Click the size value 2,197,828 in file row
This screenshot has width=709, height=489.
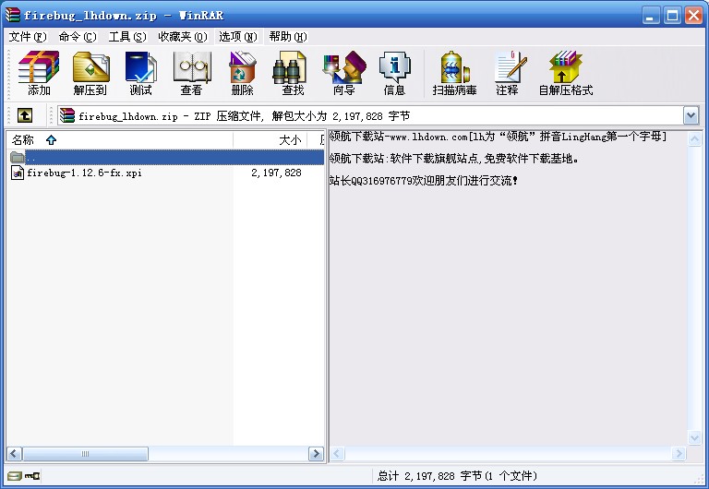276,173
